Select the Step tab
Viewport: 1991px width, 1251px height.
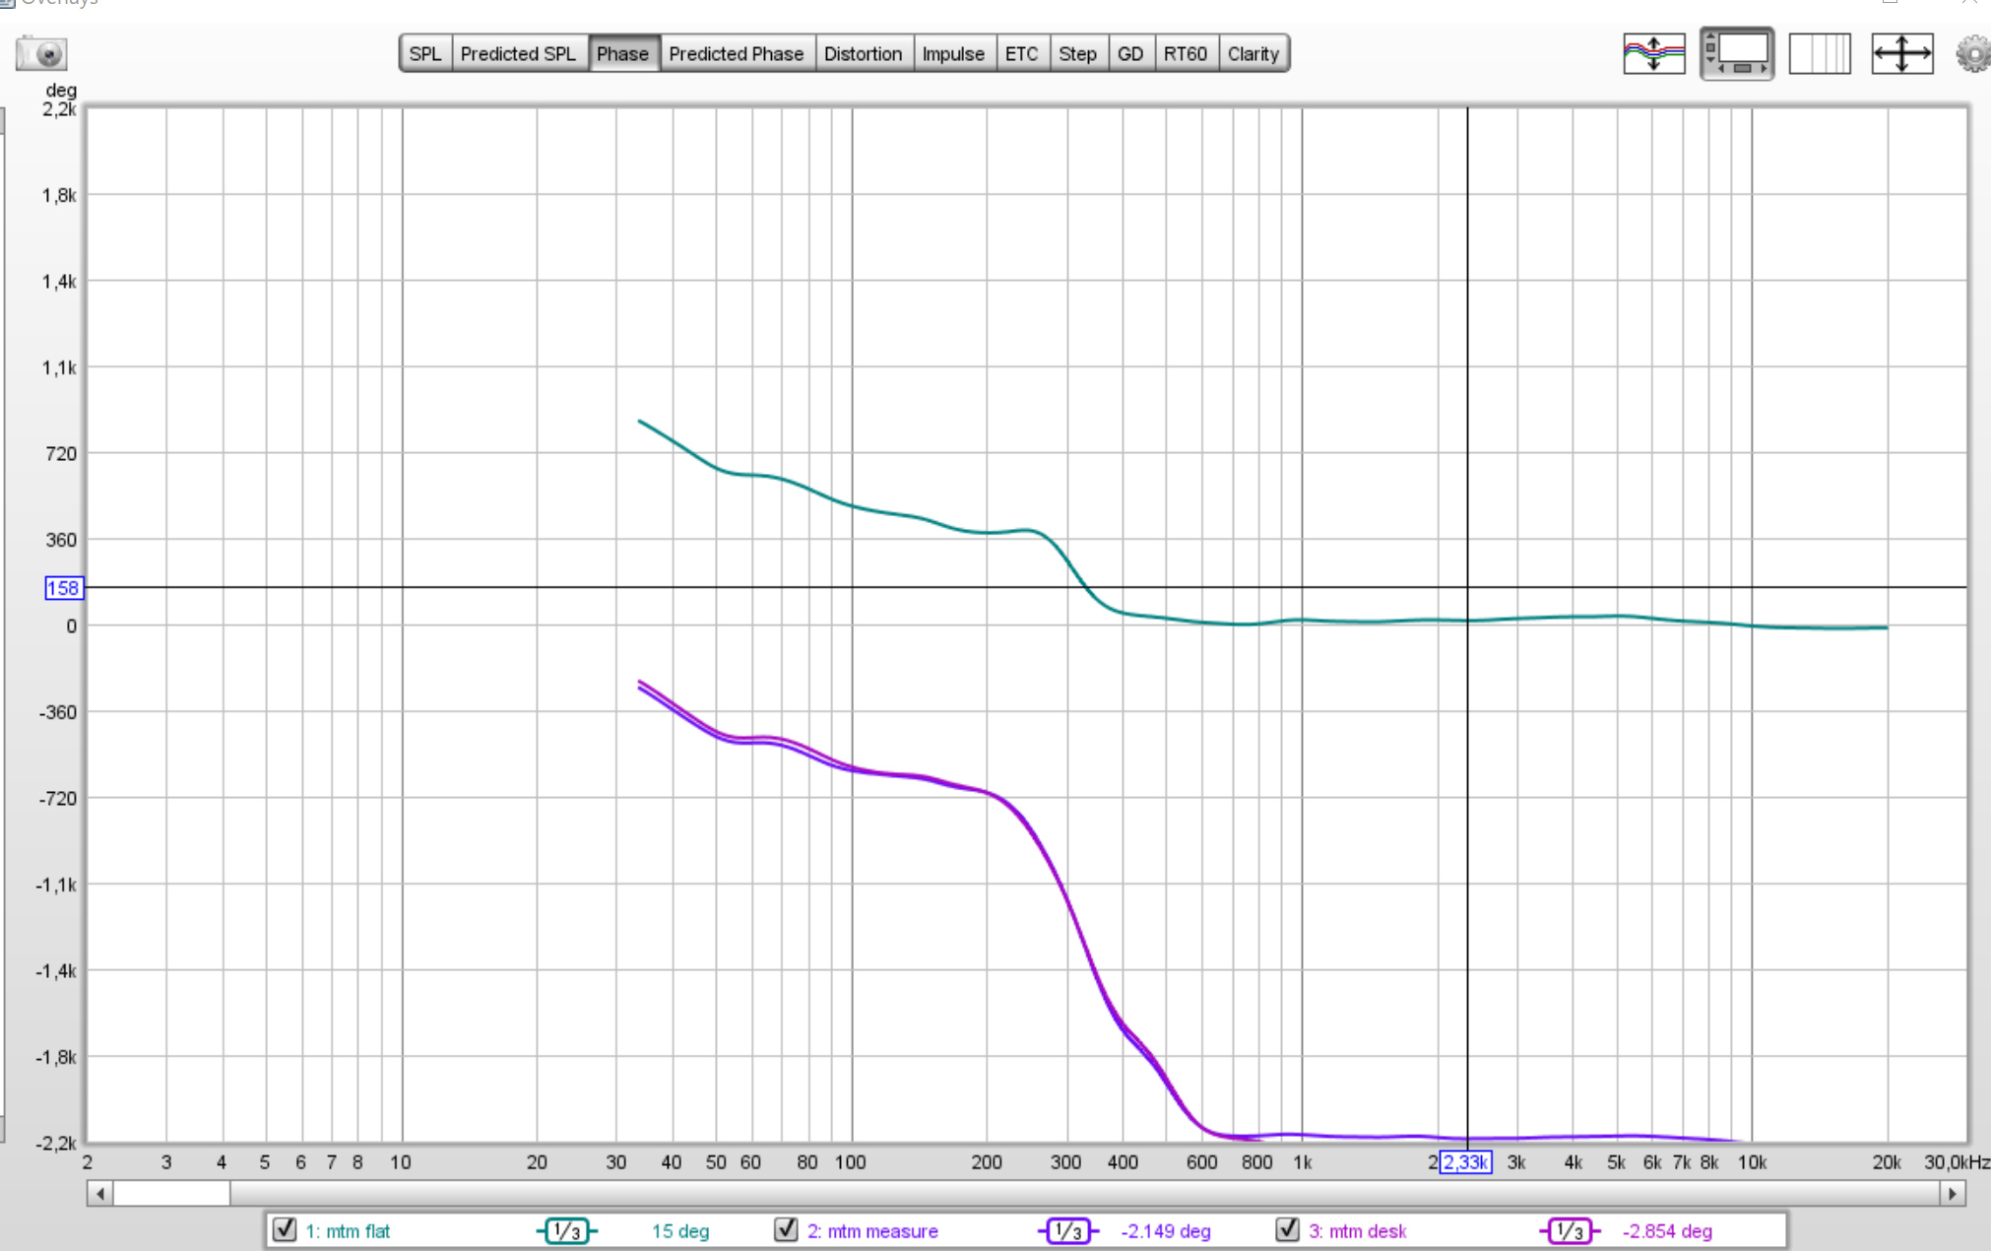pyautogui.click(x=1077, y=53)
